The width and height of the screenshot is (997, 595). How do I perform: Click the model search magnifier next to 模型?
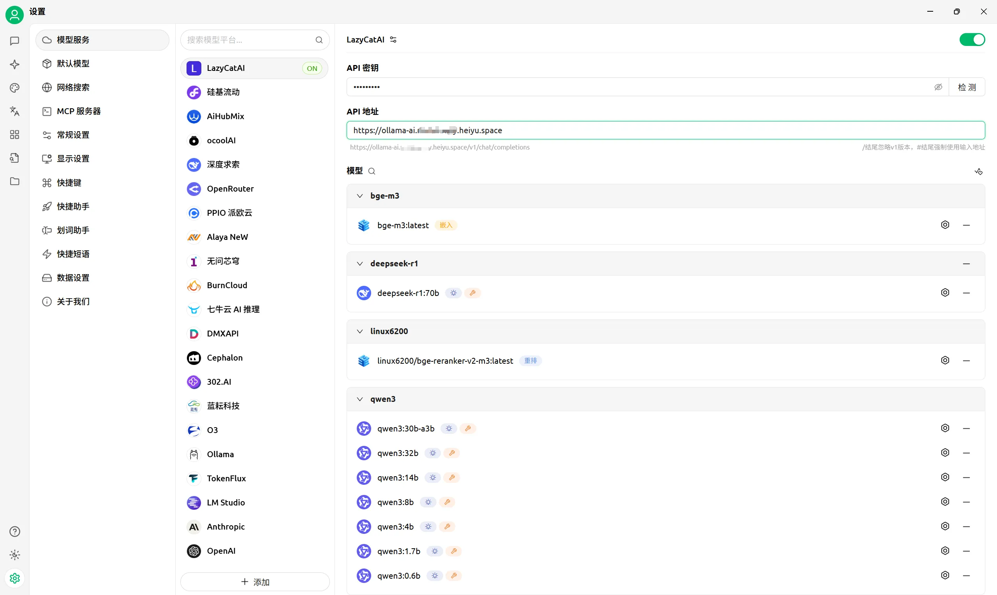pyautogui.click(x=372, y=171)
